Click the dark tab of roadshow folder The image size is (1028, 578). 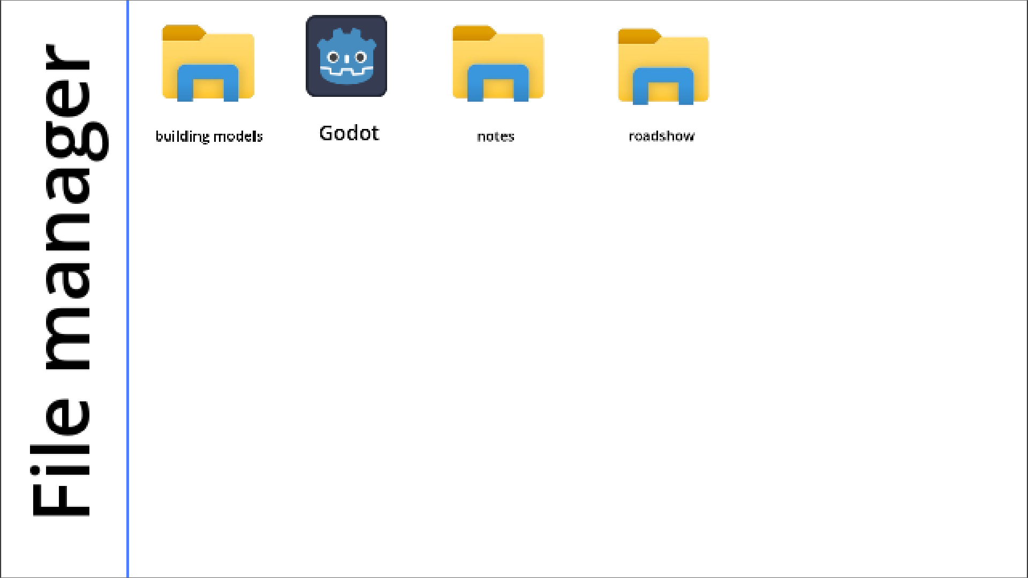637,36
